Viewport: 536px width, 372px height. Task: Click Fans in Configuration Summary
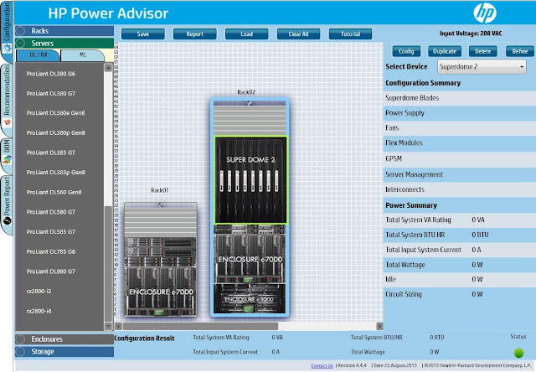pos(460,128)
